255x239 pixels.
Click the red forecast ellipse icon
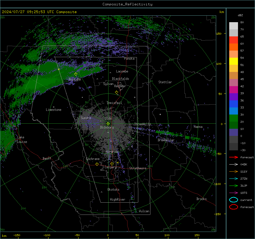tap(233, 207)
